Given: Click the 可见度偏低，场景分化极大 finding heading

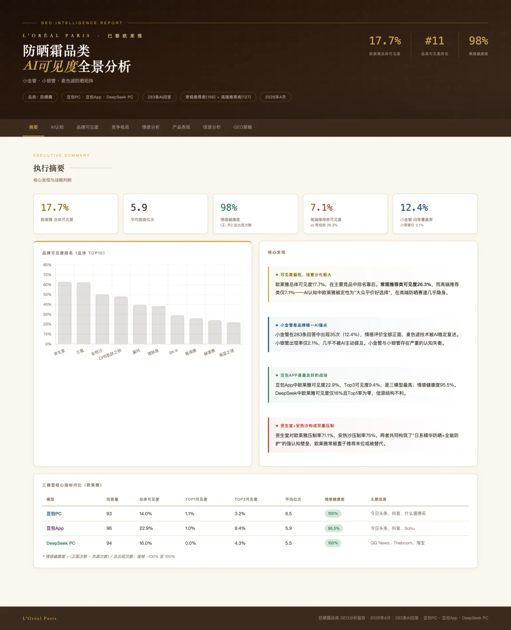Looking at the screenshot, I should click(306, 275).
